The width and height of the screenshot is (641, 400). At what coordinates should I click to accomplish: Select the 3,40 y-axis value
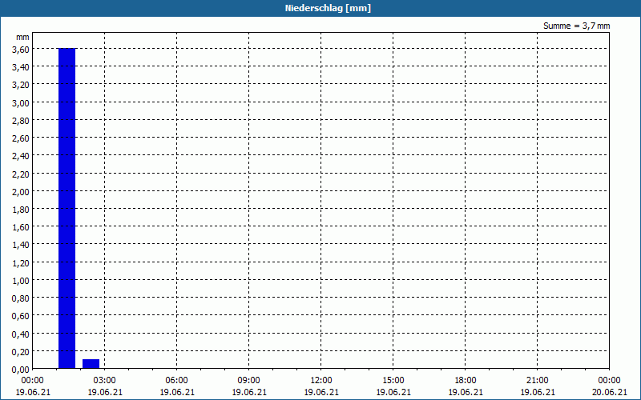click(21, 67)
